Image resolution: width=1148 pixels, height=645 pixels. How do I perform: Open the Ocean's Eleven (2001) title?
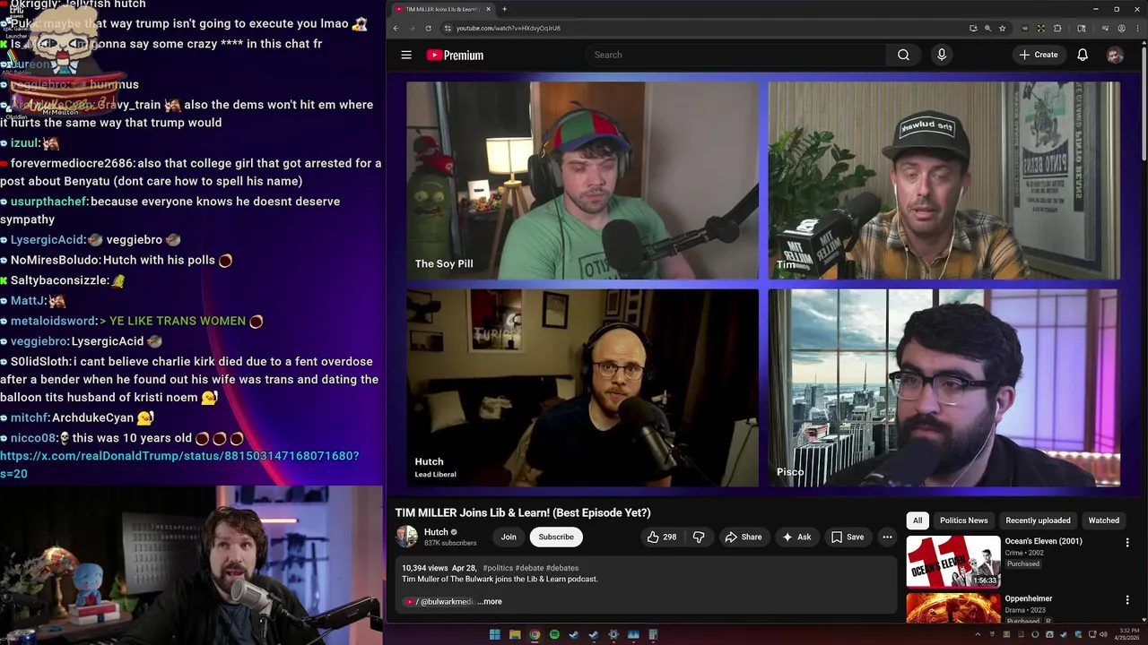click(x=1043, y=541)
